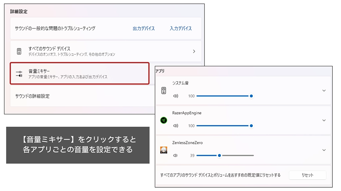Image resolution: width=341 pixels, height=191 pixels.
Task: Open すべてのサウンド デバイス via right chevron
Action: point(194,51)
